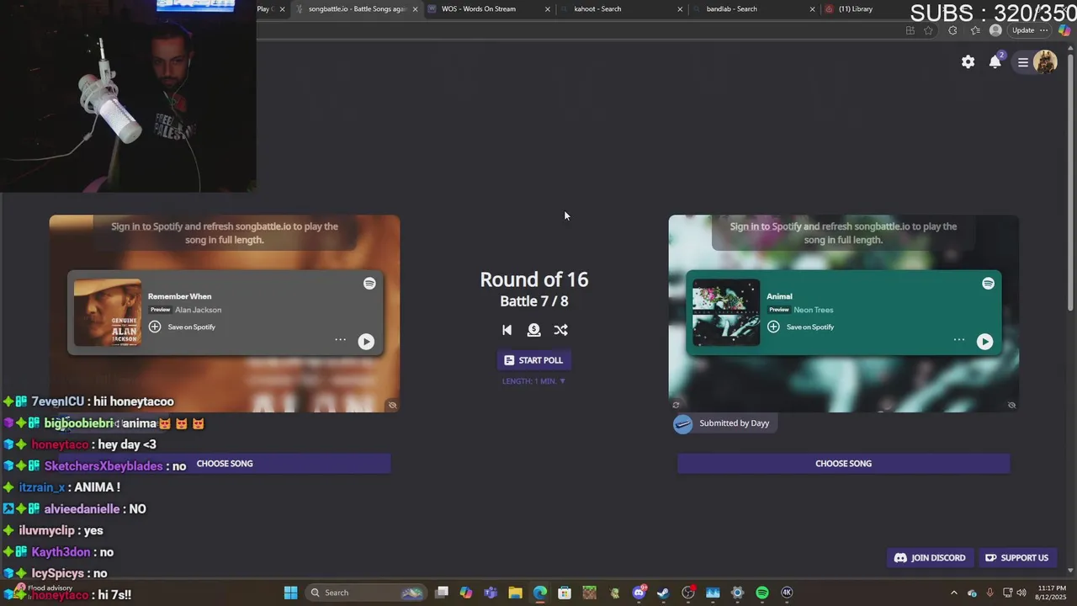Viewport: 1077px width, 606px height.
Task: Add this page to favorites (star icon)
Action: (x=928, y=30)
